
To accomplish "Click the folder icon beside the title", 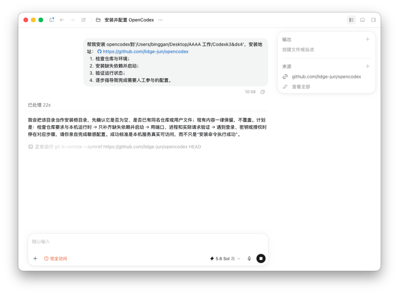I will click(x=98, y=20).
